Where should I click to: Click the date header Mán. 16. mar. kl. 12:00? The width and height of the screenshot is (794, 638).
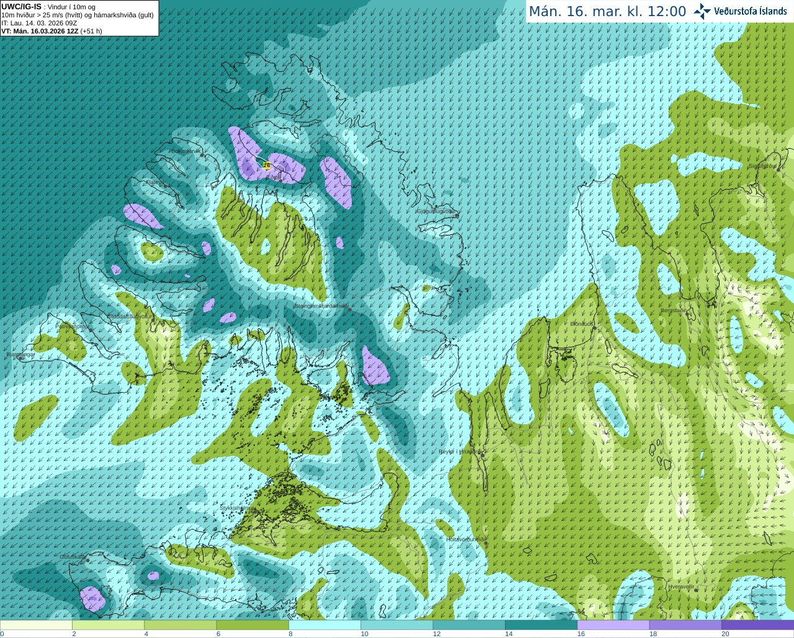point(607,12)
